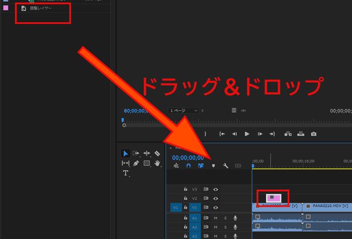Click 調整レイヤー file icon in project panel
The width and height of the screenshot is (352, 239).
pos(23,9)
